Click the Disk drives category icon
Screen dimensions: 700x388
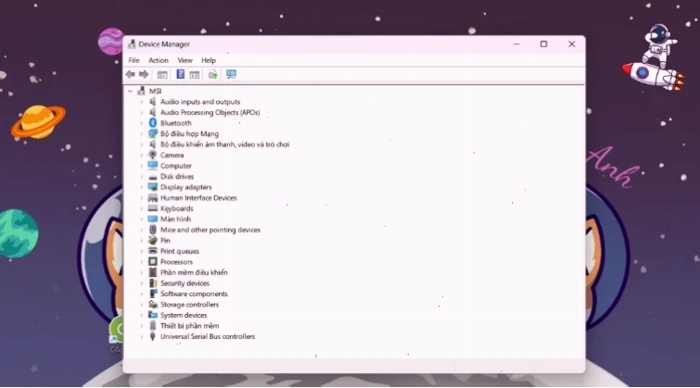click(153, 177)
